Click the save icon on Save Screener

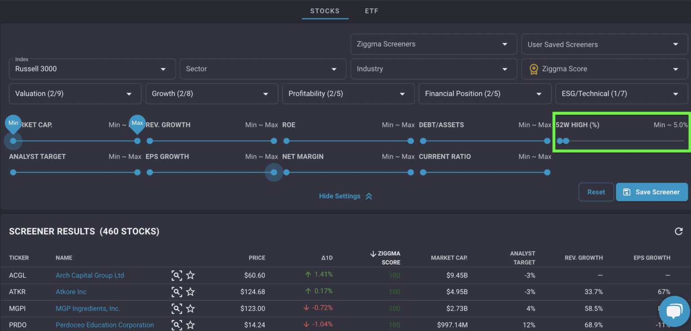click(627, 192)
